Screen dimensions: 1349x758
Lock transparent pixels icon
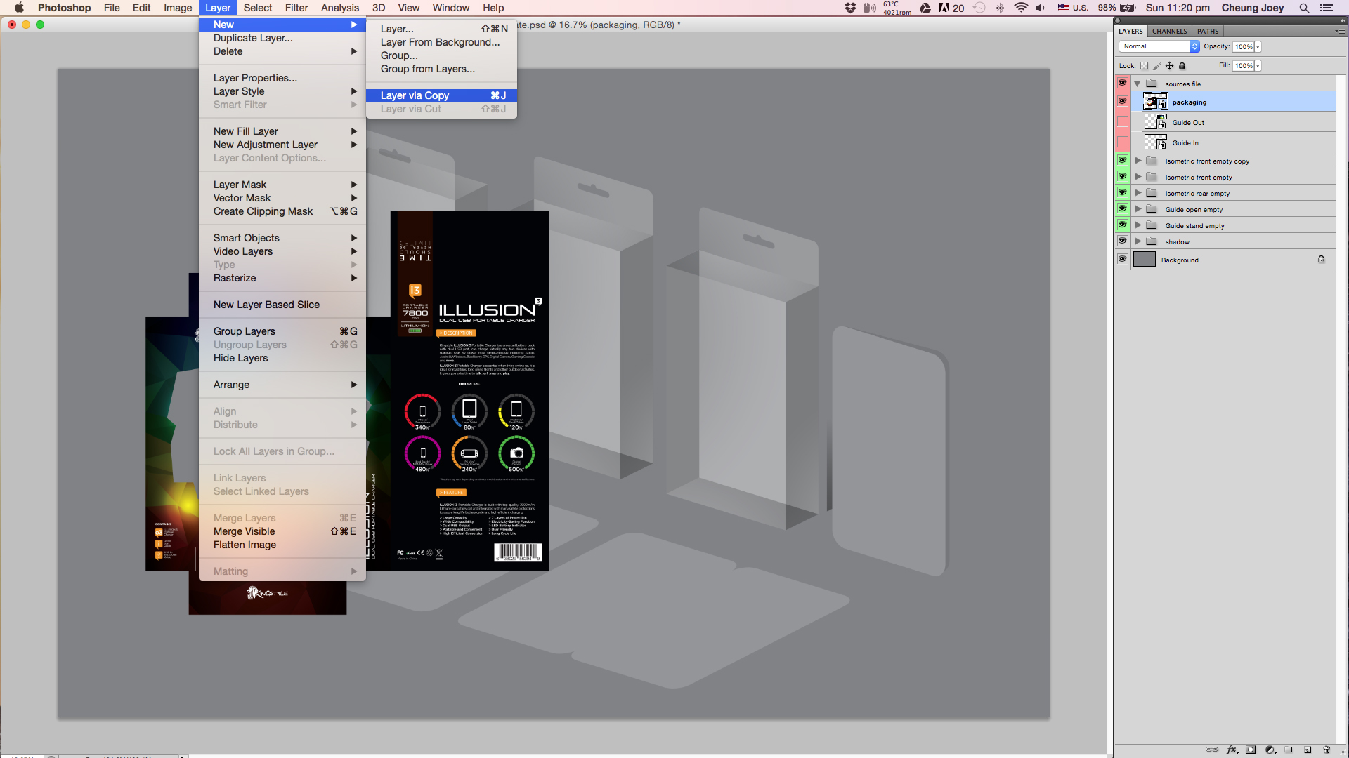tap(1144, 66)
